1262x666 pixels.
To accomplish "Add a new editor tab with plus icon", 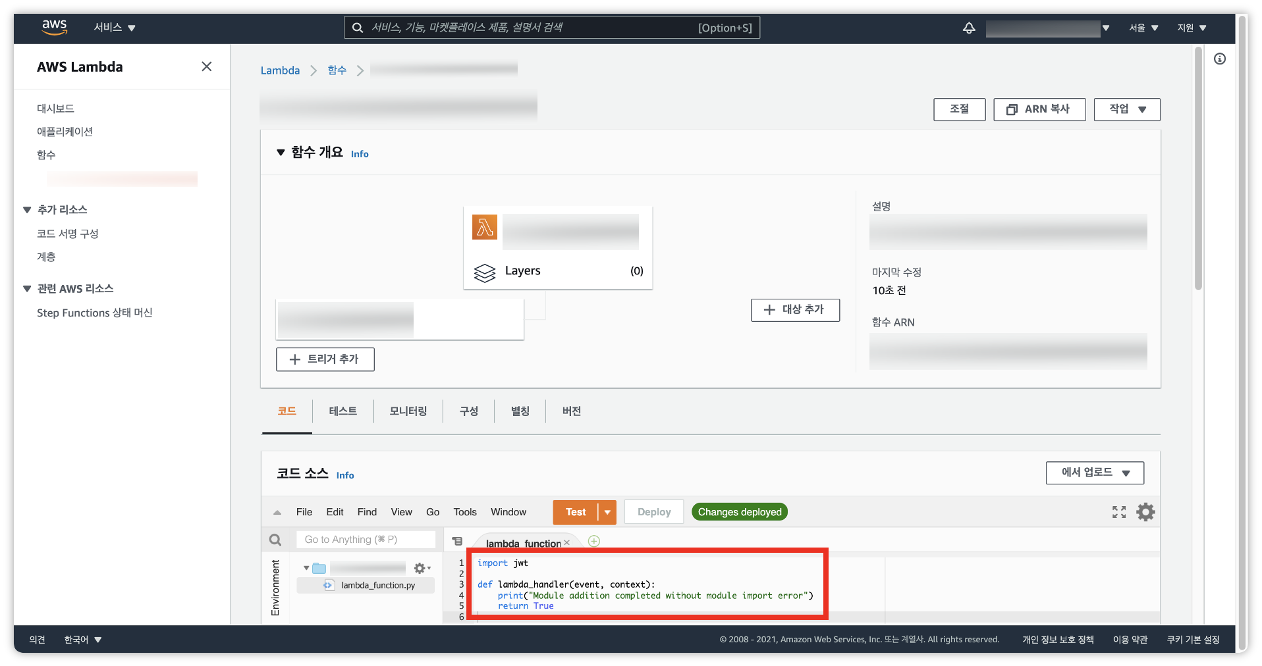I will point(594,541).
